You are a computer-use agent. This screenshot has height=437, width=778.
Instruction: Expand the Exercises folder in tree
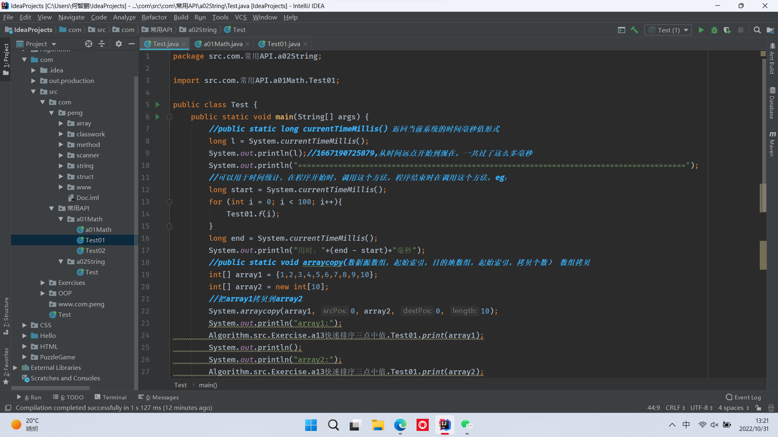[x=43, y=282]
